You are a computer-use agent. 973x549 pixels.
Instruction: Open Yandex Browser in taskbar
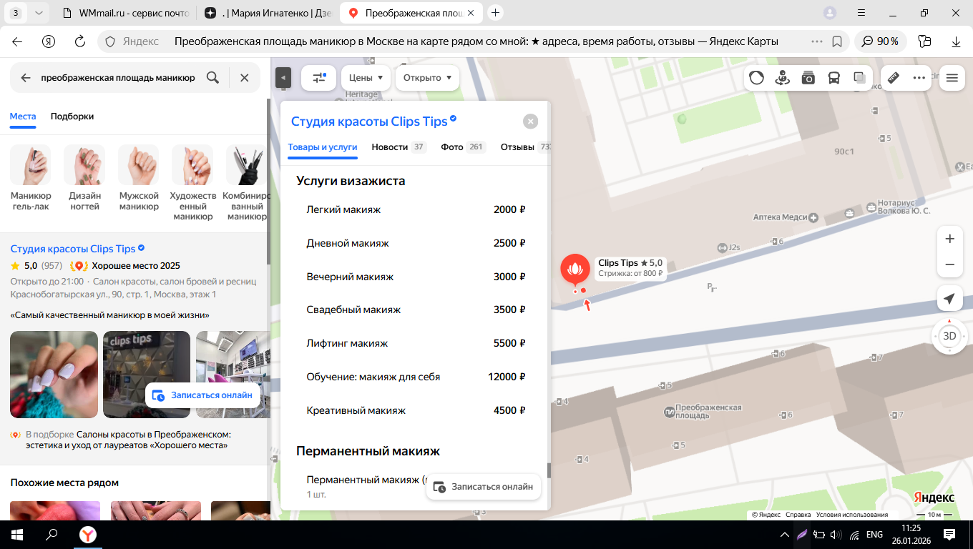(87, 534)
